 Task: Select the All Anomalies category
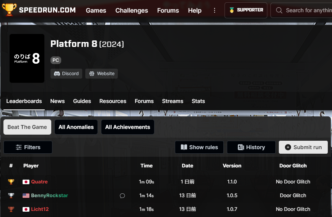click(76, 127)
